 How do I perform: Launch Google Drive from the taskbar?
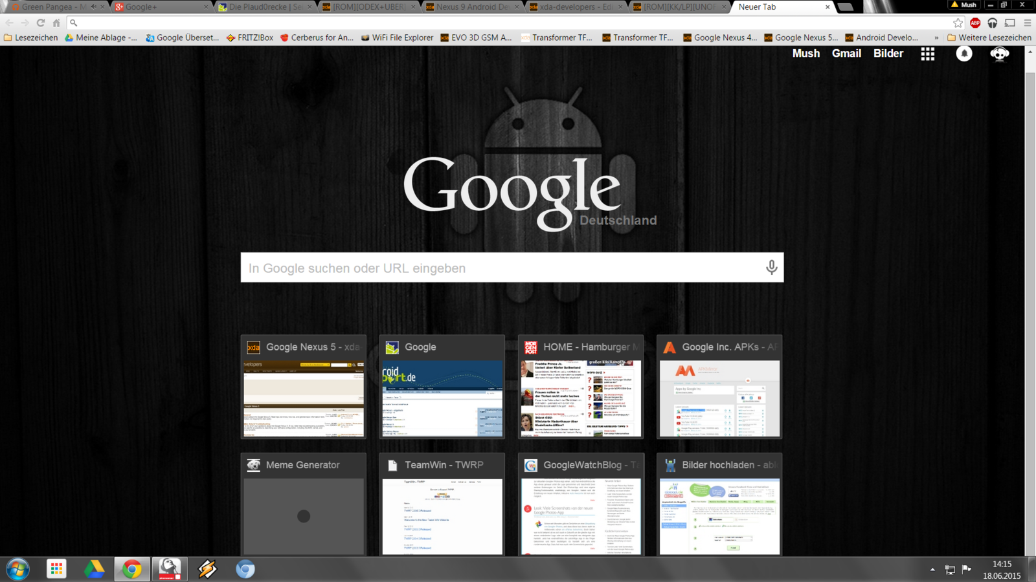[94, 569]
